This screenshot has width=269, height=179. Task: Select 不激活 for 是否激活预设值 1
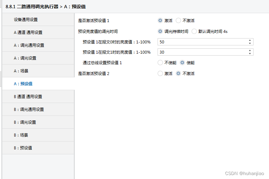point(178,20)
